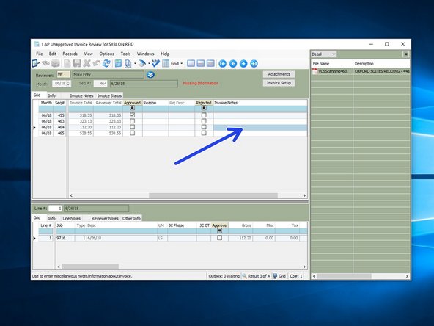434x326 pixels.
Task: Toggle Rejected checkbox for Seq 463
Action: (204, 121)
